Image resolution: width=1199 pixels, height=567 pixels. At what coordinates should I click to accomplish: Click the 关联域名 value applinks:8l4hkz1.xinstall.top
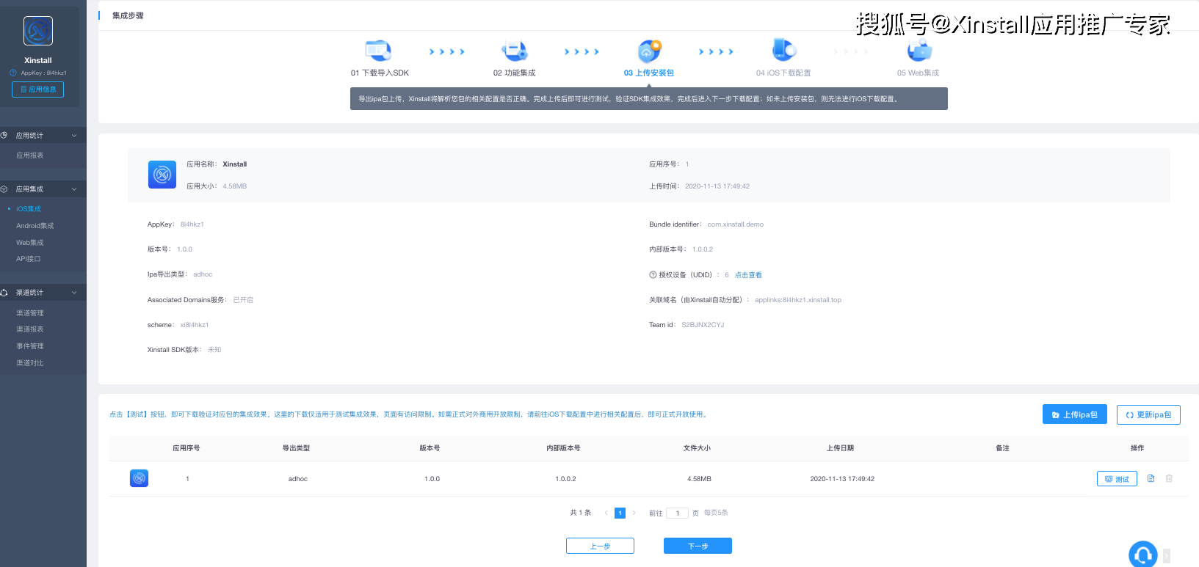pyautogui.click(x=798, y=300)
